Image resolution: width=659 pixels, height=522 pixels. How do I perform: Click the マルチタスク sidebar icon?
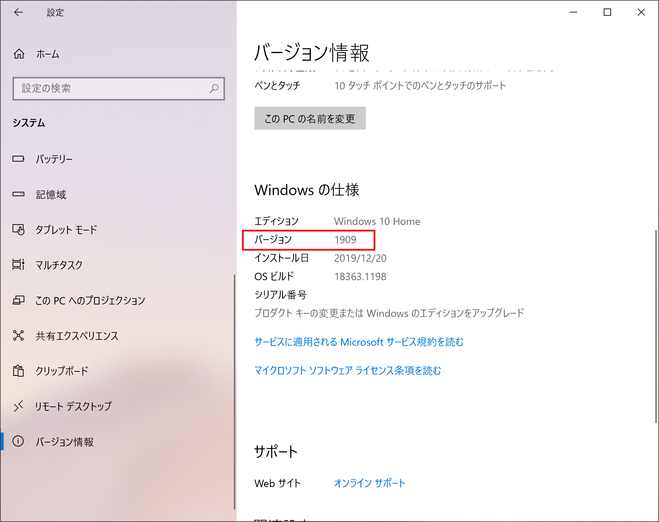(19, 265)
